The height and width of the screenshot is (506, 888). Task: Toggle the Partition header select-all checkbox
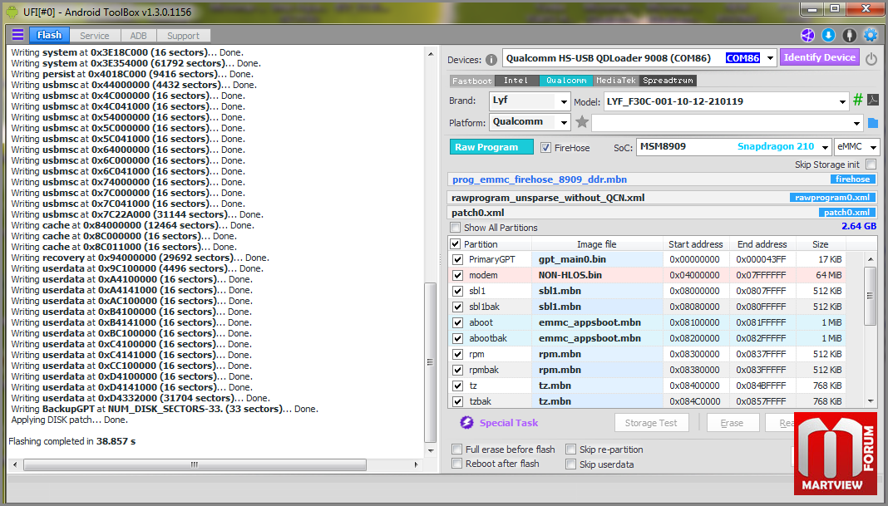point(456,244)
